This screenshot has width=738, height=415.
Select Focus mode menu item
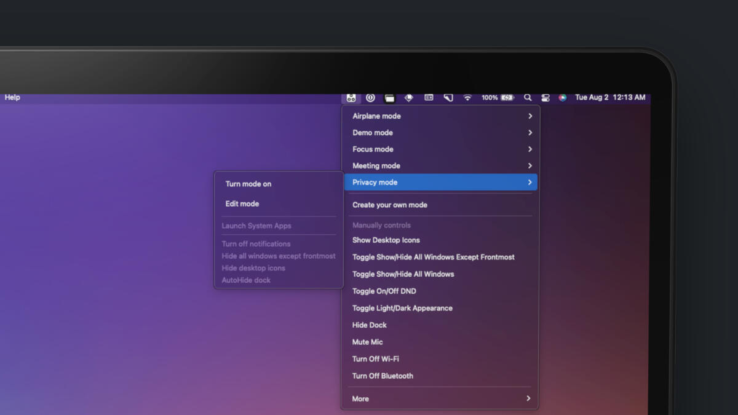373,149
